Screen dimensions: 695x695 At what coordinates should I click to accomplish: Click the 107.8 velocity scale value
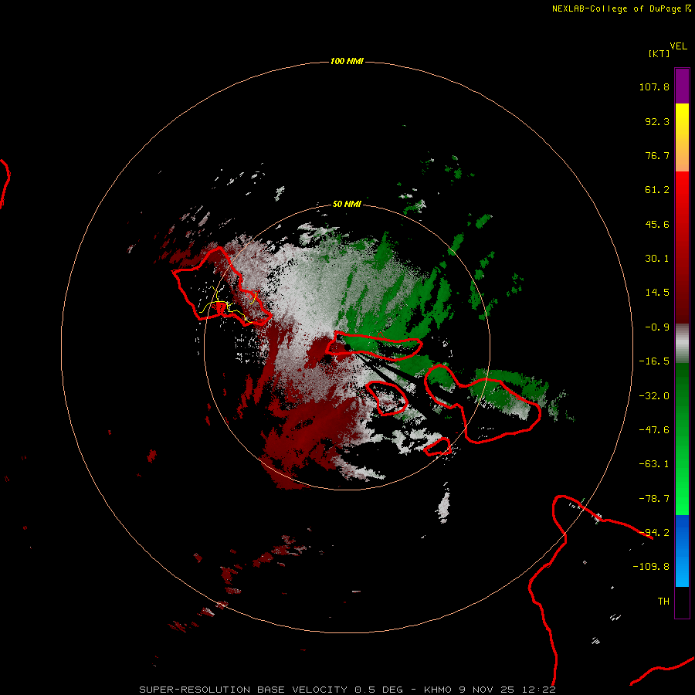(654, 86)
